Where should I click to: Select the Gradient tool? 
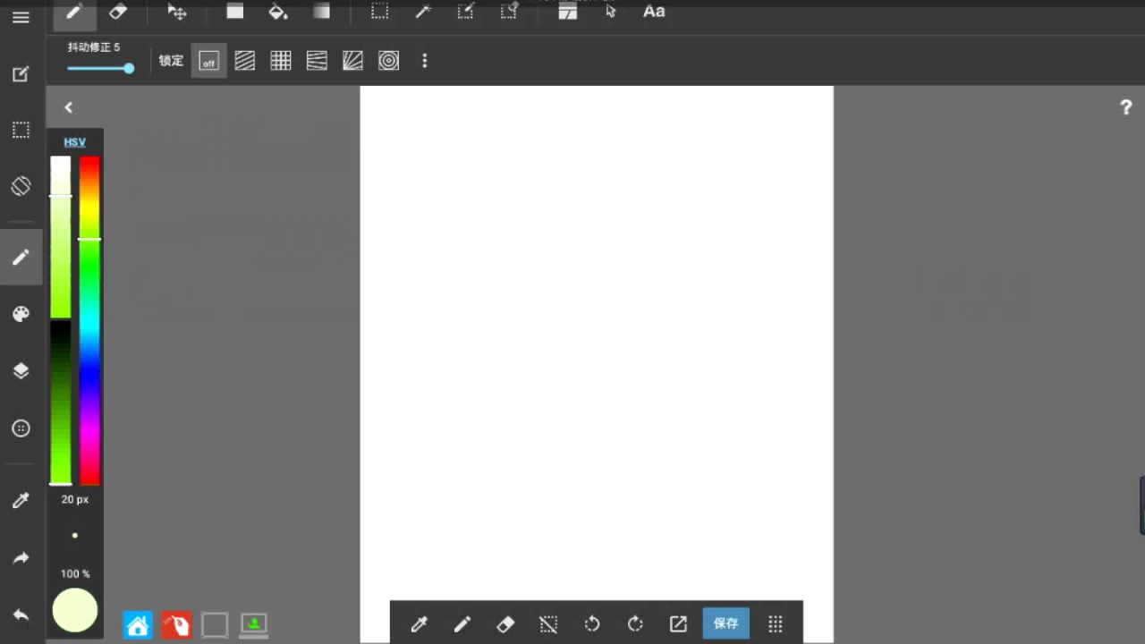(322, 12)
